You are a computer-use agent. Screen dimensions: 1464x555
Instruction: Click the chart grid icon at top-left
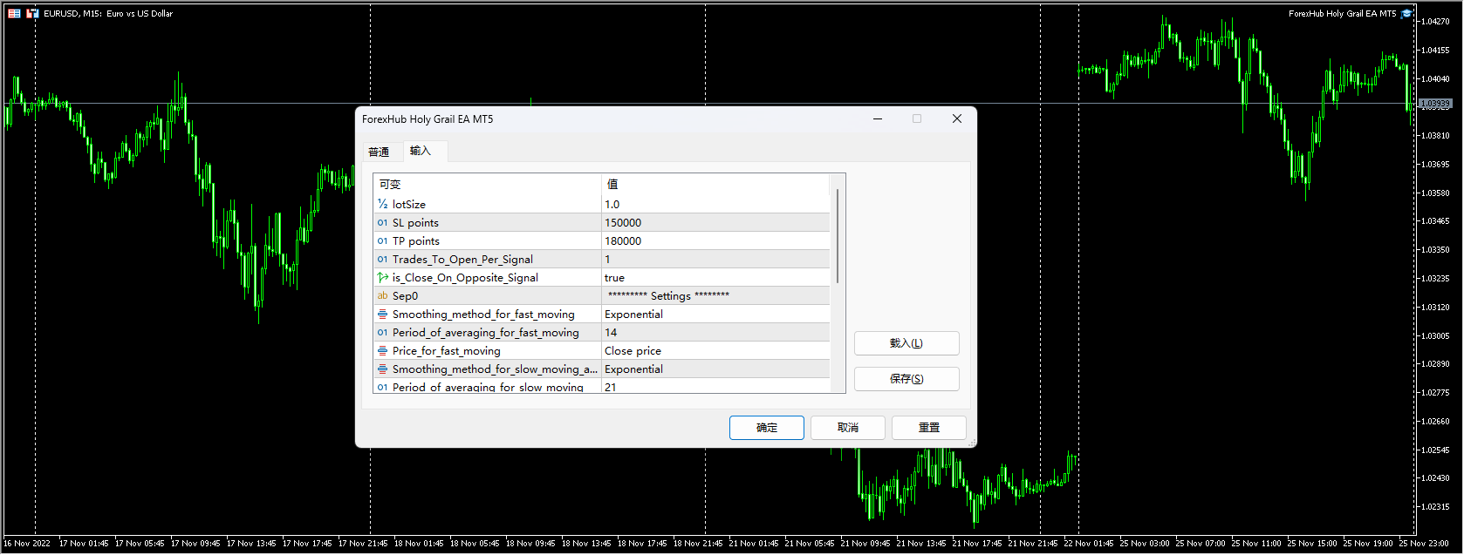coord(14,13)
